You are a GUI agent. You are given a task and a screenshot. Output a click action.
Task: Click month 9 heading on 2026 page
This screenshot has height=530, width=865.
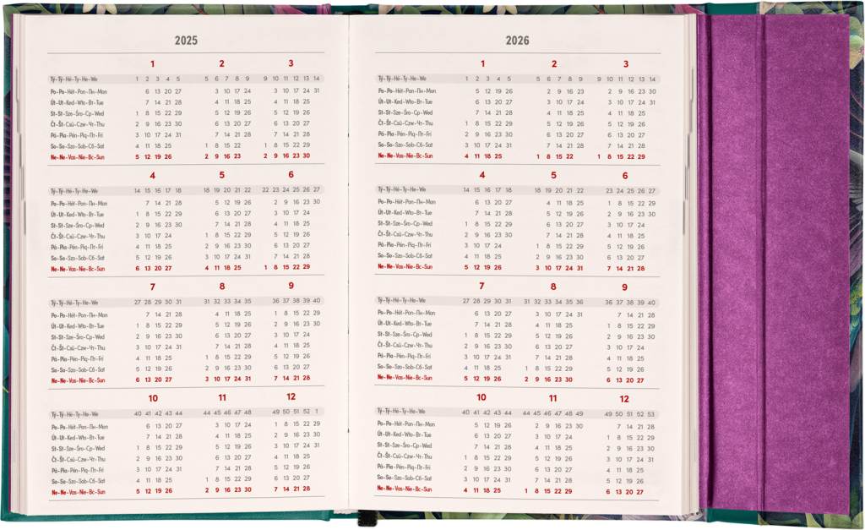625,287
